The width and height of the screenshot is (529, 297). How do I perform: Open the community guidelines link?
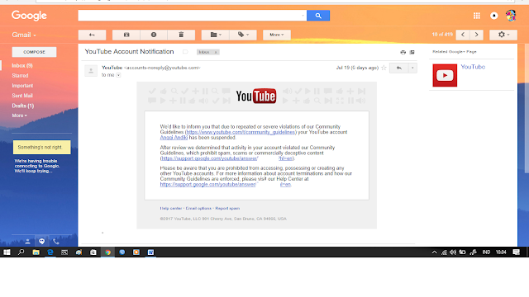pos(241,132)
